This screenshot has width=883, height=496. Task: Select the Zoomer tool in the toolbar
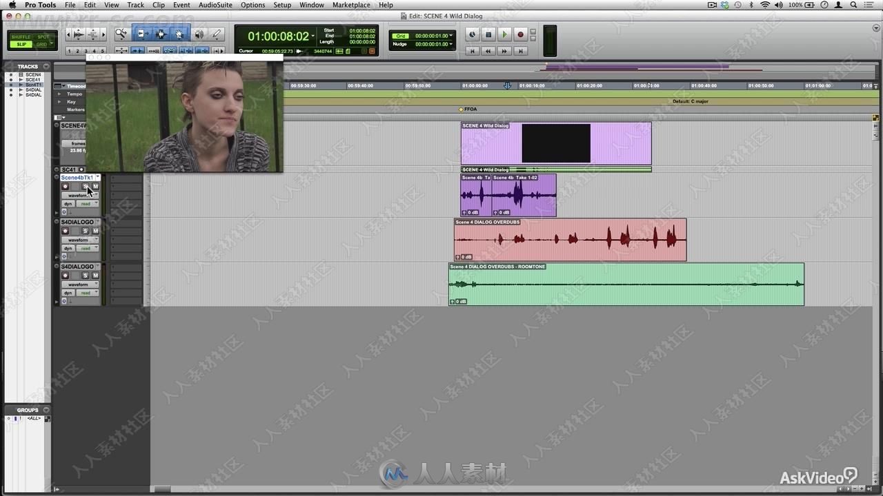121,34
